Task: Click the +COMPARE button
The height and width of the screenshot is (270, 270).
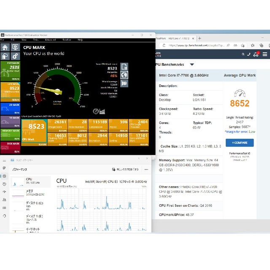Action: click(x=240, y=143)
